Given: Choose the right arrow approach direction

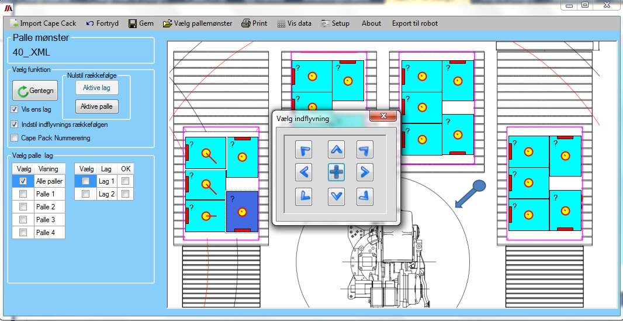Looking at the screenshot, I should coord(365,172).
